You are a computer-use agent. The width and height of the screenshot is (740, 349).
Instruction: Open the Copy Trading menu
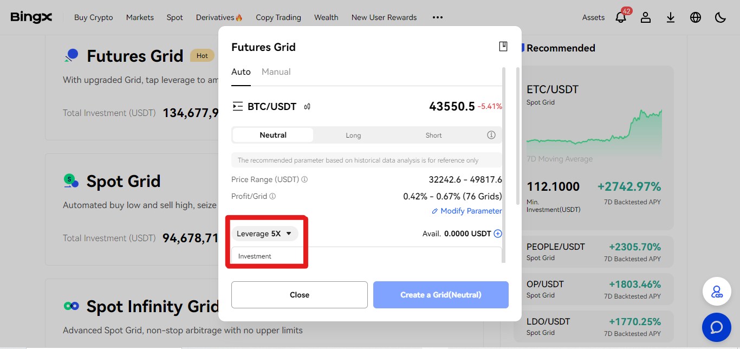(278, 17)
